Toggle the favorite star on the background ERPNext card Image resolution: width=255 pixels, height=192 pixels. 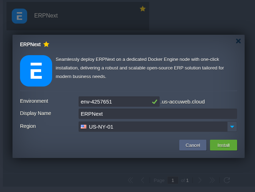pos(142,9)
